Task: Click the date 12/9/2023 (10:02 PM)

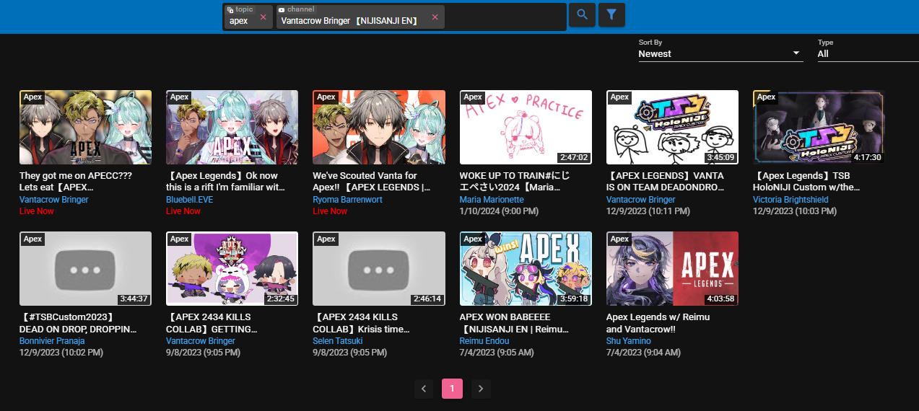Action: (61, 353)
